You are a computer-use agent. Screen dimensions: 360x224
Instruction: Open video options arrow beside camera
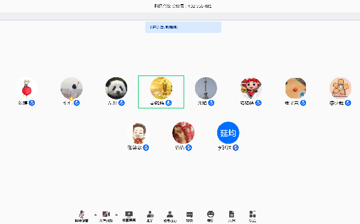[x=116, y=215]
